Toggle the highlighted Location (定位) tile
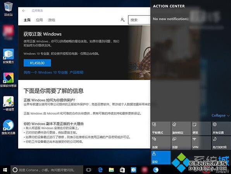The width and height of the screenshot is (231, 174). pyautogui.click(x=161, y=157)
